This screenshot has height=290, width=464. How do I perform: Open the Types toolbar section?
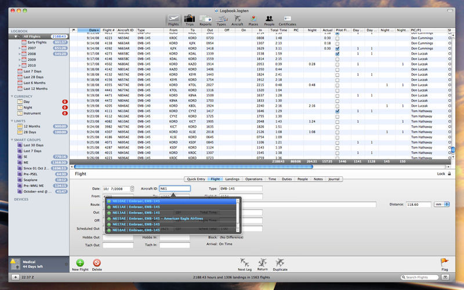221,20
